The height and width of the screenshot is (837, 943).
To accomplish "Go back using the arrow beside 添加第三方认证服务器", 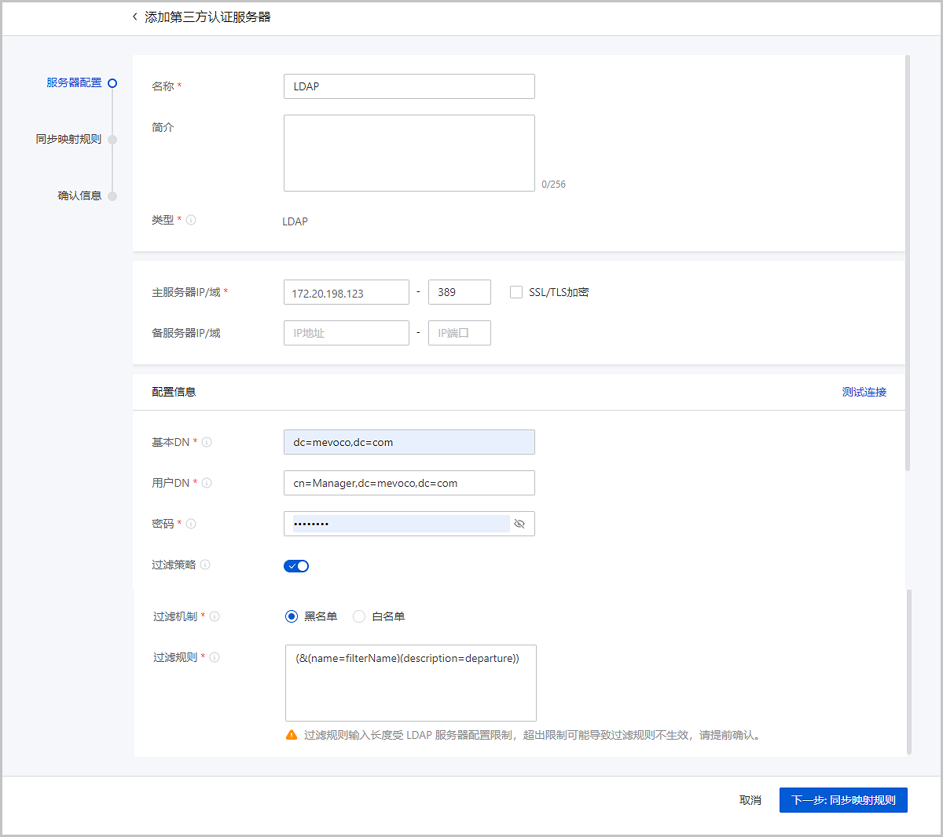I will [x=134, y=16].
